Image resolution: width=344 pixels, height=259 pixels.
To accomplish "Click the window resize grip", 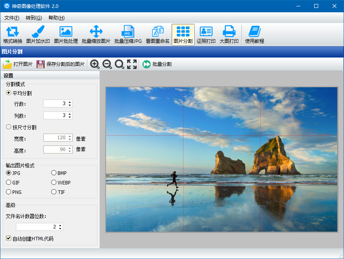I will [341, 256].
